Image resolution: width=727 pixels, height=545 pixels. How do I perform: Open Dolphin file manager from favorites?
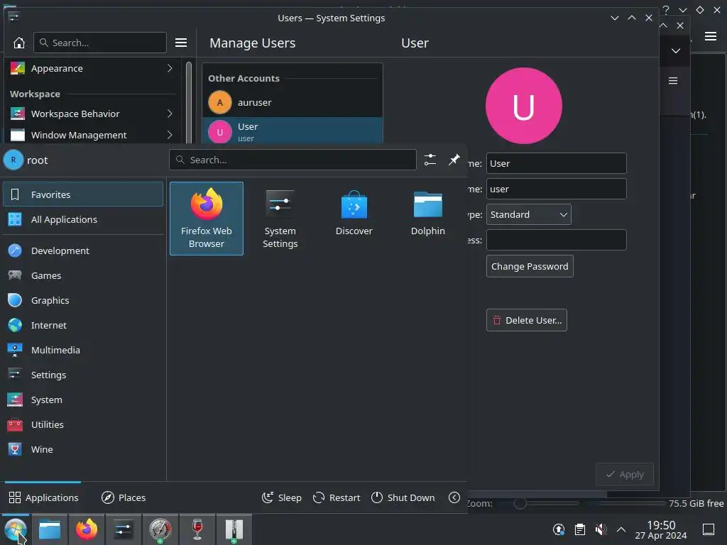pos(427,219)
